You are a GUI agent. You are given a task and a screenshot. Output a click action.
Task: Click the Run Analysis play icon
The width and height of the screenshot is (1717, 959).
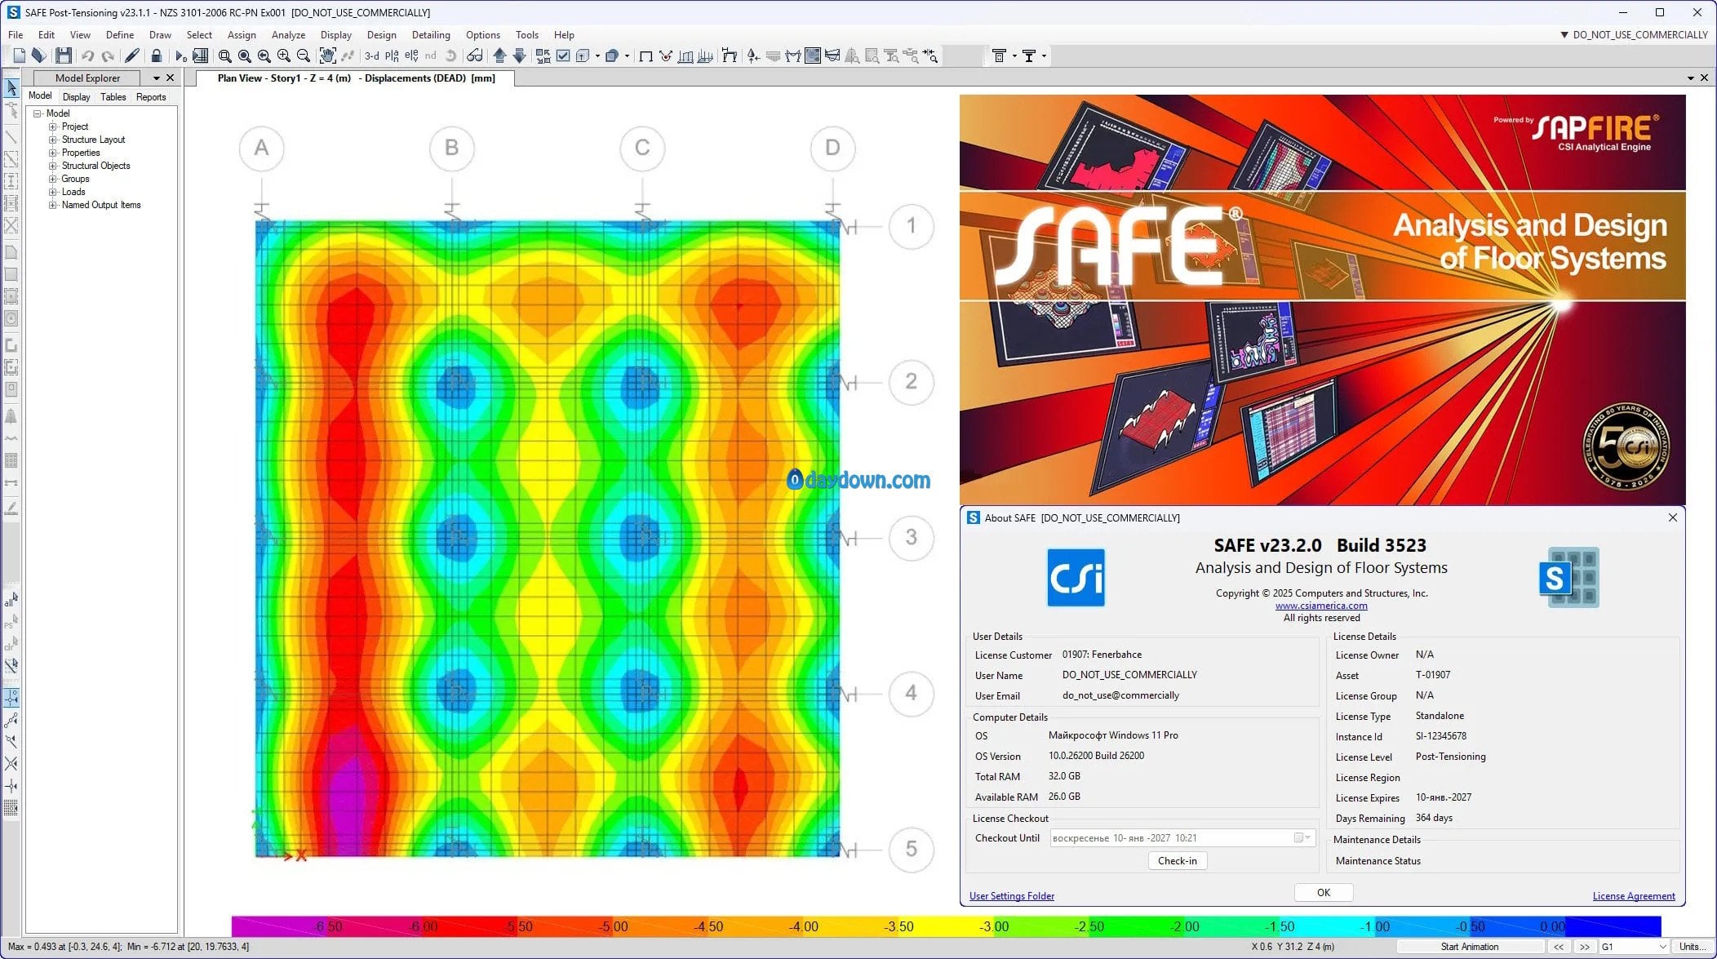(x=180, y=55)
